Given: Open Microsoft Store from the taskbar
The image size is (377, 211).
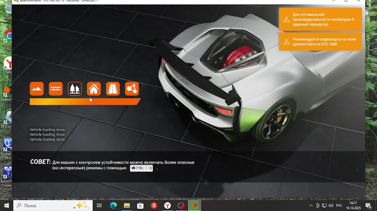Looking at the screenshot, I should [x=140, y=205].
